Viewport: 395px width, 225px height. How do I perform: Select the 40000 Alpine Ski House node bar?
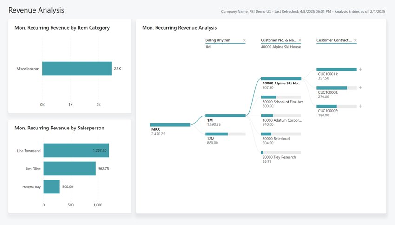tap(281, 78)
